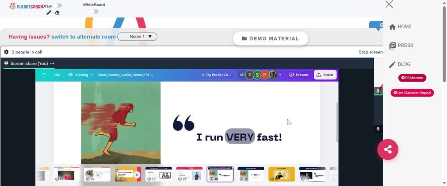Click Stop screen sharing button
The height and width of the screenshot is (186, 447).
coord(371,52)
